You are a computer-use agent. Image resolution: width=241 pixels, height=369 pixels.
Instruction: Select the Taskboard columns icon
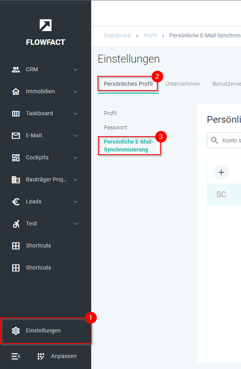16,114
